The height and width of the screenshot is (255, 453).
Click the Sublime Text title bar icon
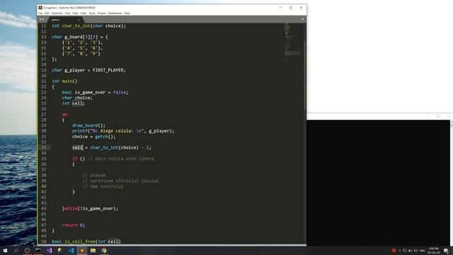pyautogui.click(x=40, y=8)
